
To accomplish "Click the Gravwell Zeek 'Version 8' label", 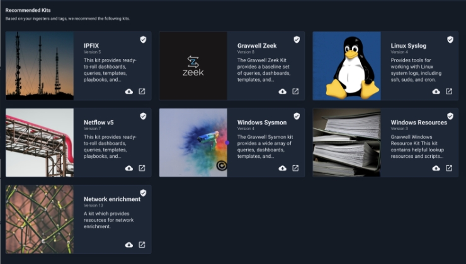I will (246, 52).
